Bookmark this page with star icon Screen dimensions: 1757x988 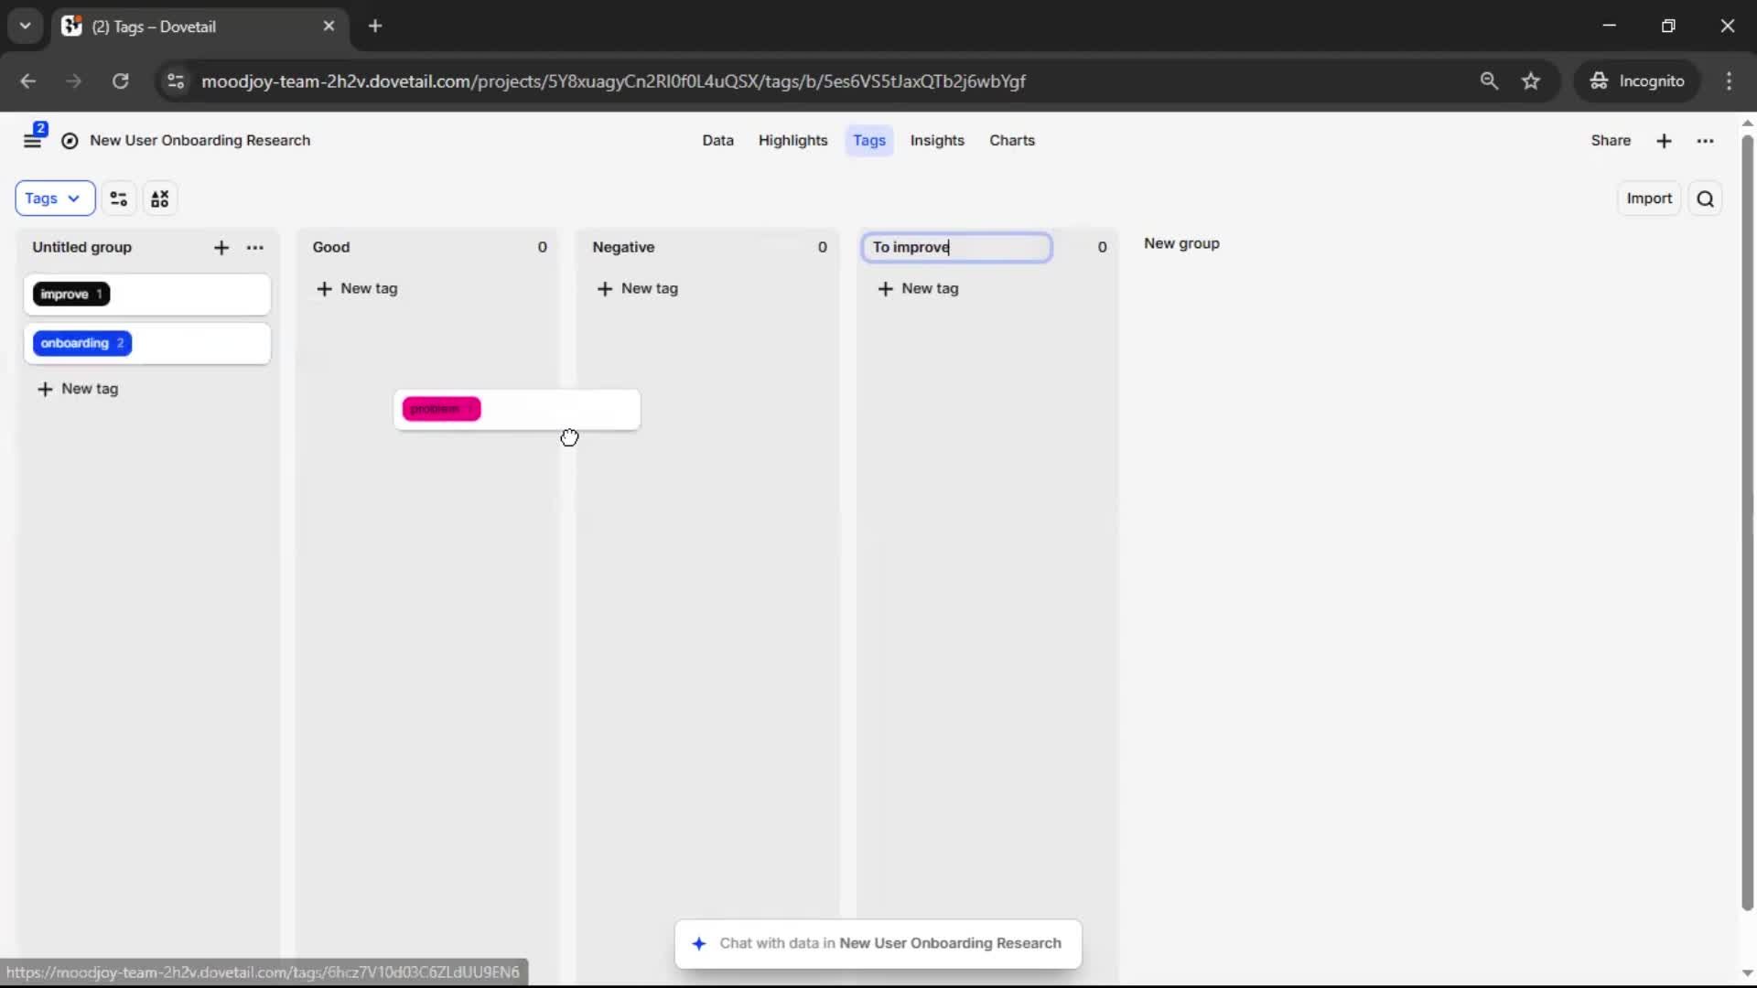point(1531,81)
